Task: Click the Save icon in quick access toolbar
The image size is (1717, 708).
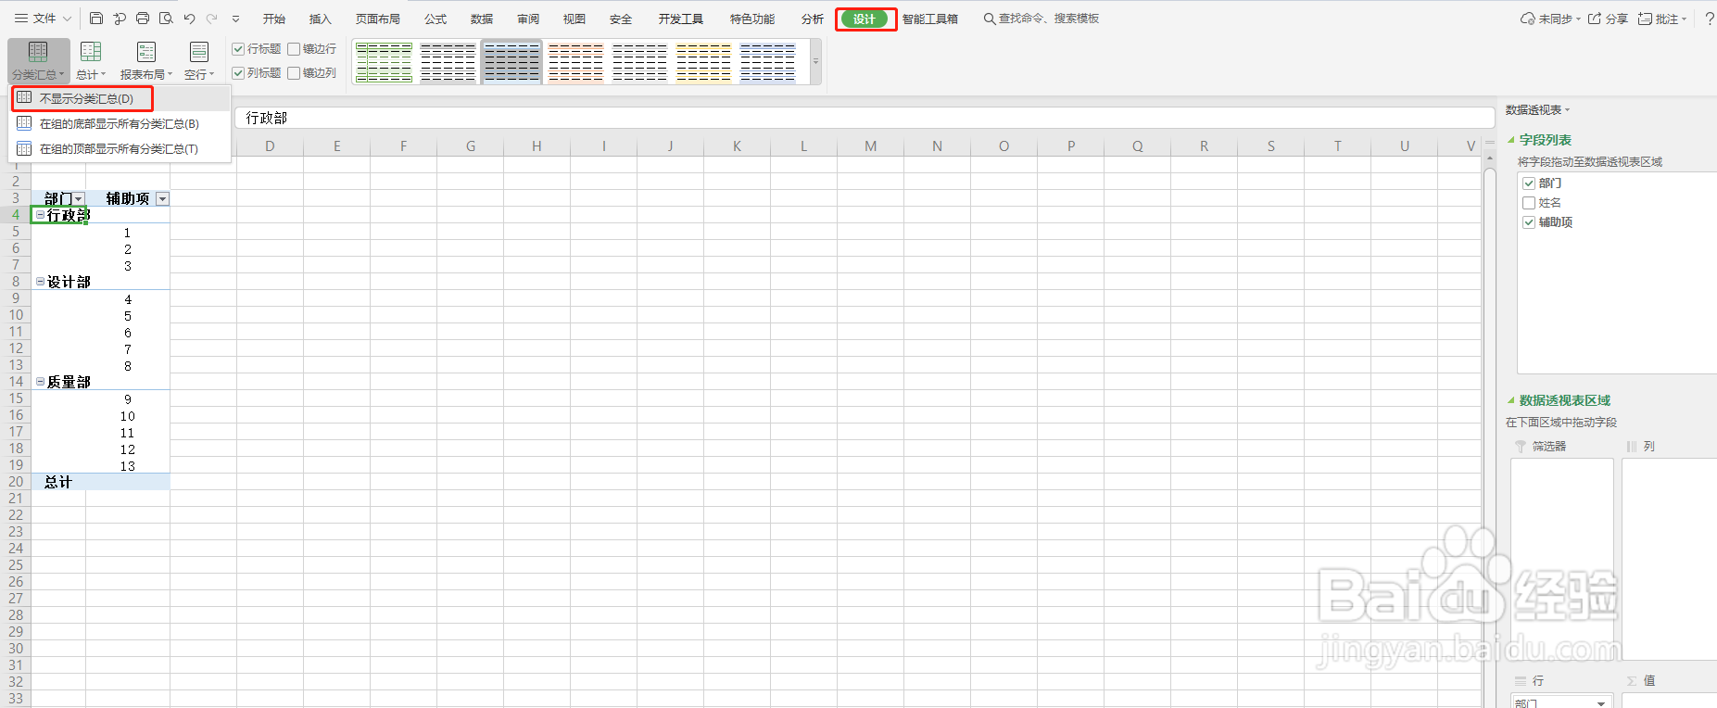Action: (96, 19)
